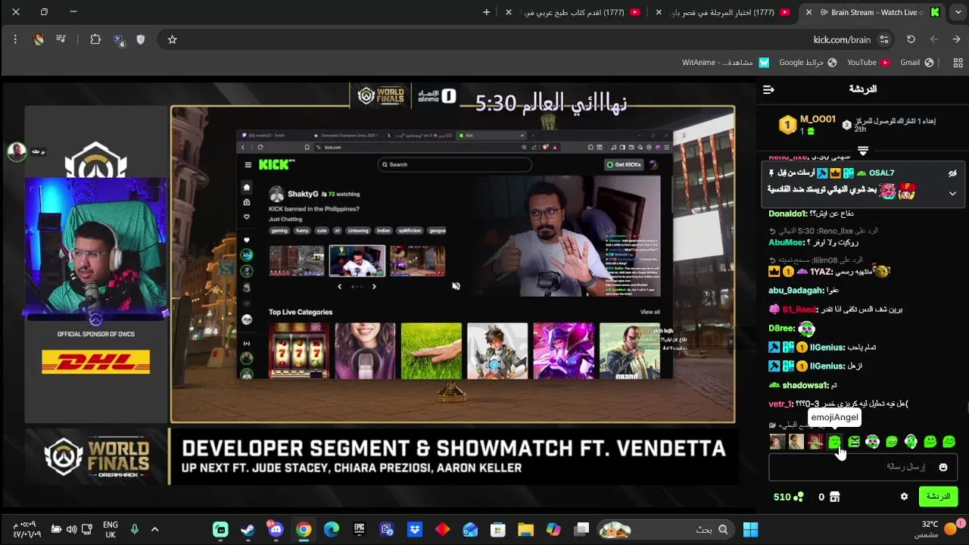Switch to the Brain Stream Kick tab

pyautogui.click(x=871, y=12)
